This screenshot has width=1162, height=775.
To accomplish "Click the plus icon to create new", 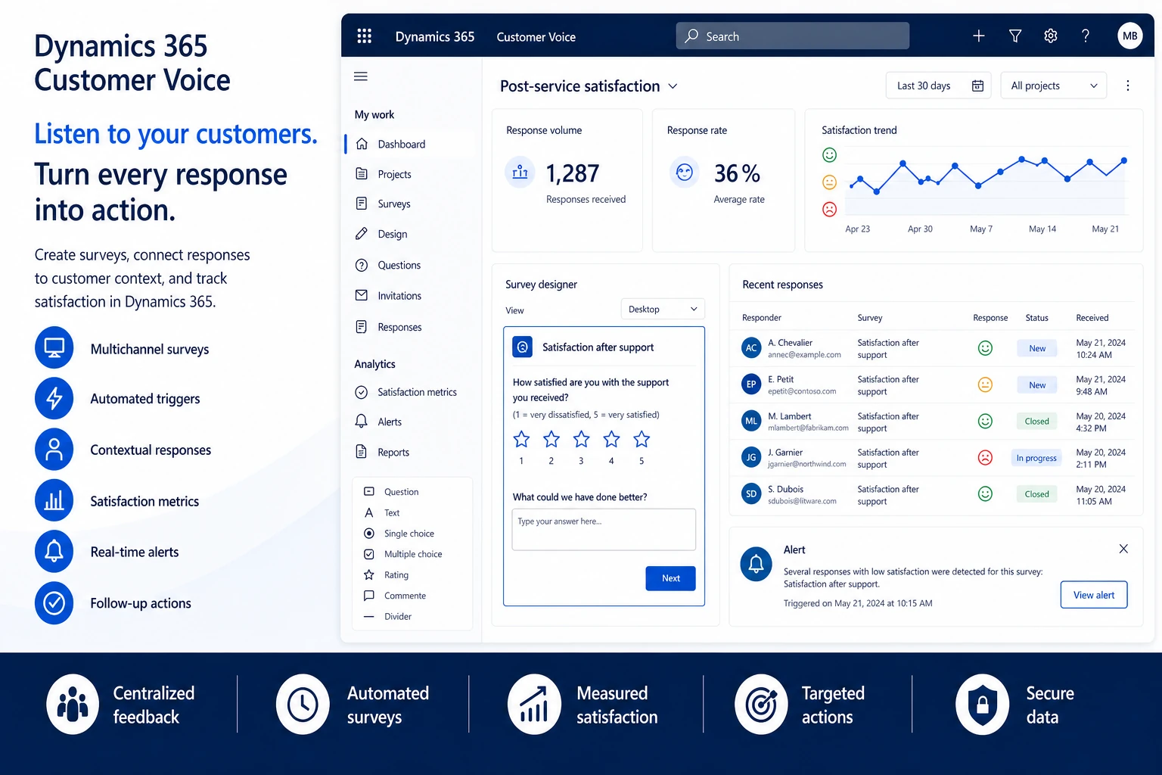I will [x=978, y=36].
